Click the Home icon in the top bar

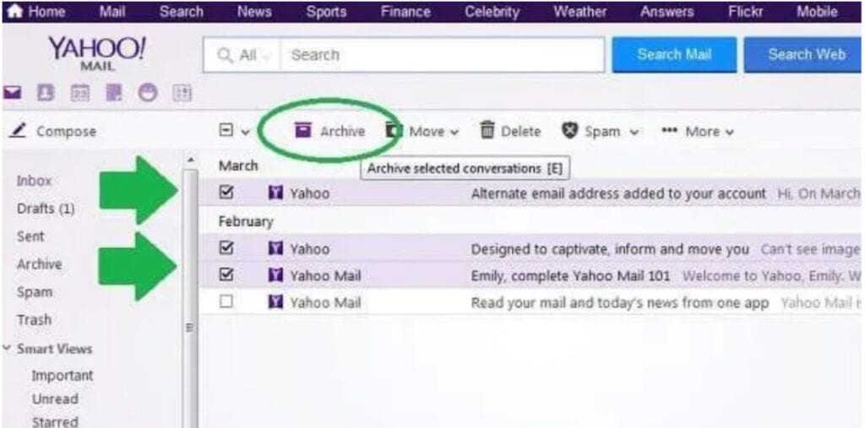[14, 12]
